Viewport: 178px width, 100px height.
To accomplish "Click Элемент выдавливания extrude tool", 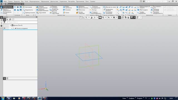I will tap(42, 7).
